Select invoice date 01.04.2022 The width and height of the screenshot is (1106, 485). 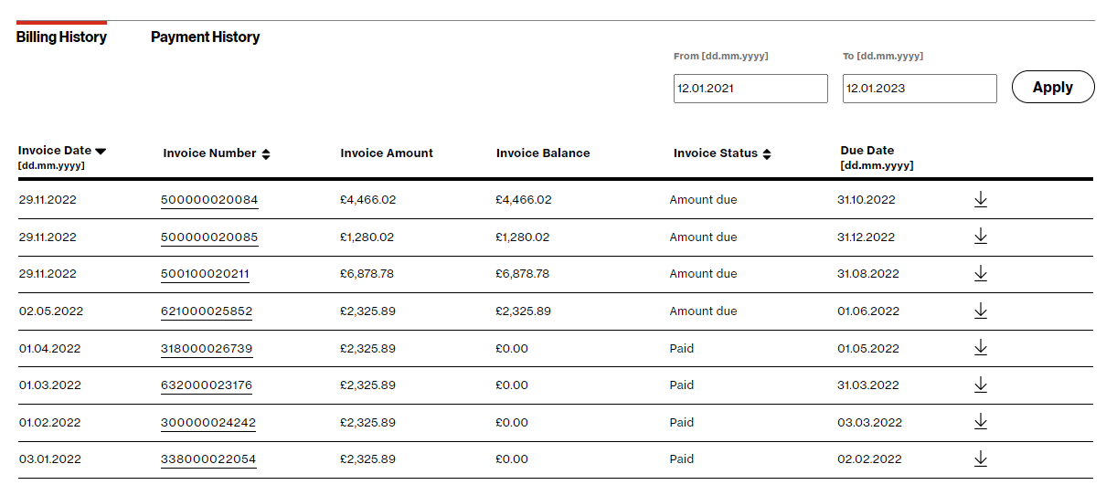49,349
